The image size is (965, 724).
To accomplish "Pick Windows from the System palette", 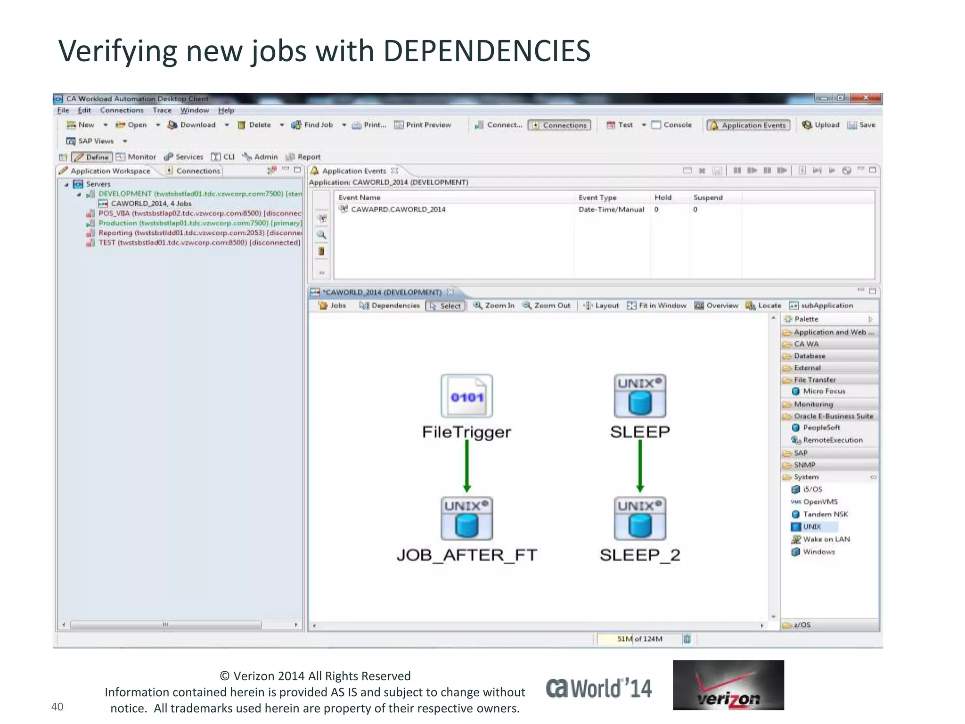I will 814,552.
